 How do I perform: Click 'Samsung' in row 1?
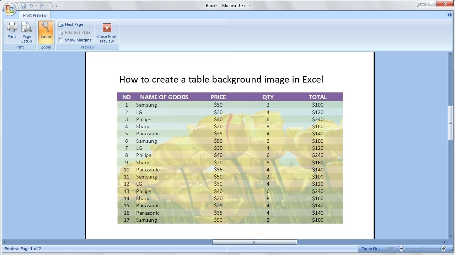coord(146,105)
